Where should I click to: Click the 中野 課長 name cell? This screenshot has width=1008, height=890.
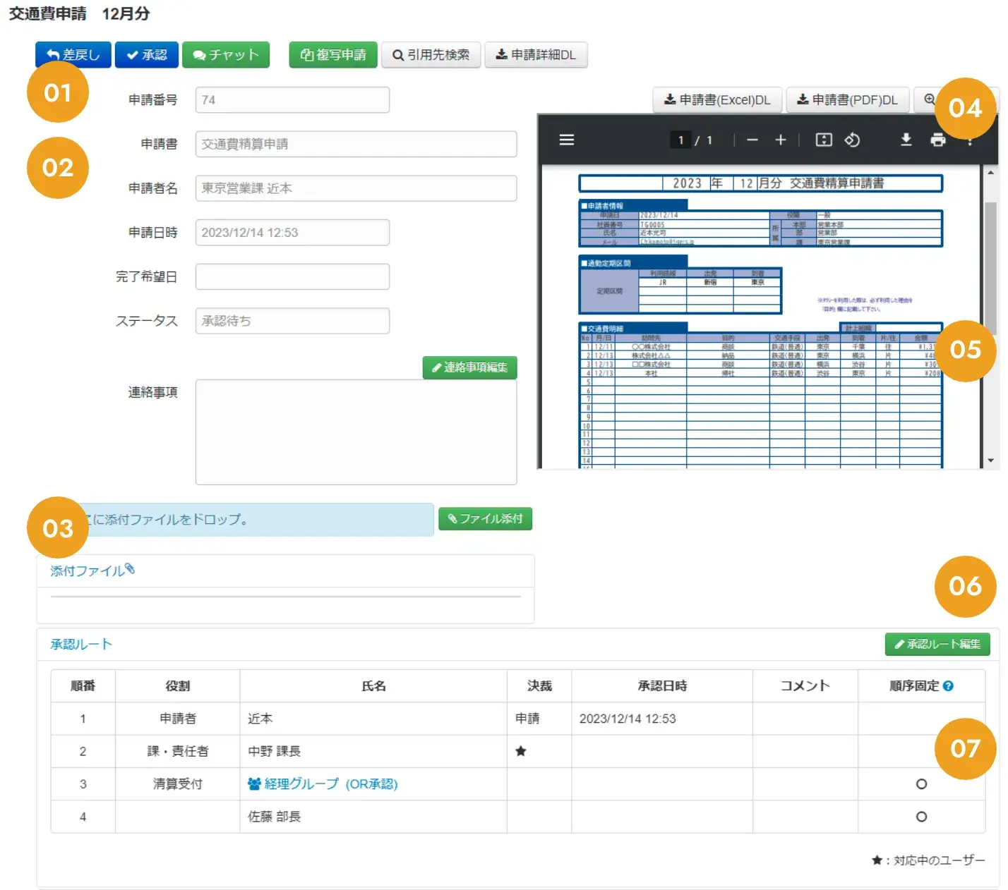click(373, 751)
